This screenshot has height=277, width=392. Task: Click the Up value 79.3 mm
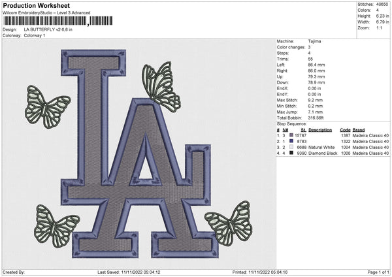(316, 76)
